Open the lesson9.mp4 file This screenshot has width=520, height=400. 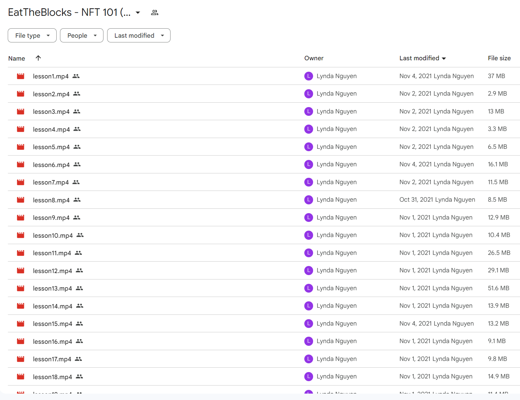(x=51, y=218)
